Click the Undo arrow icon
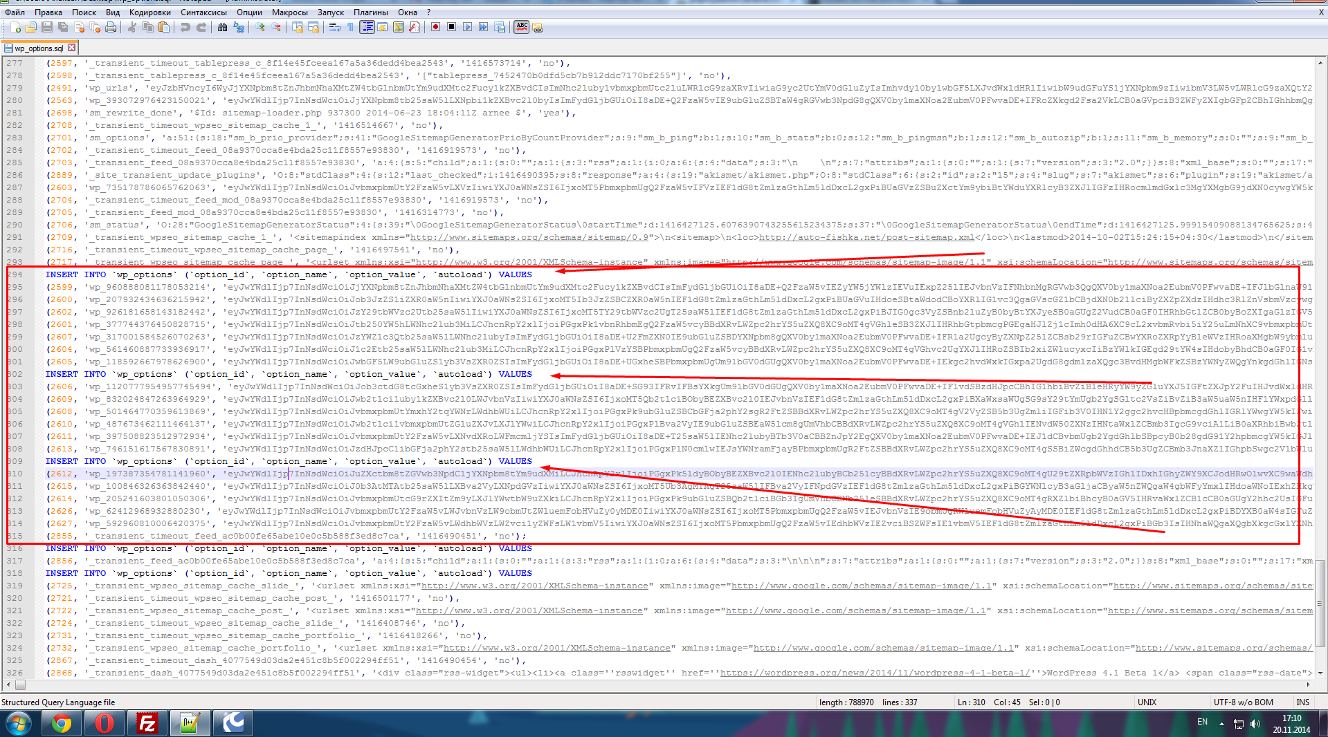Image resolution: width=1328 pixels, height=737 pixels. click(x=185, y=28)
